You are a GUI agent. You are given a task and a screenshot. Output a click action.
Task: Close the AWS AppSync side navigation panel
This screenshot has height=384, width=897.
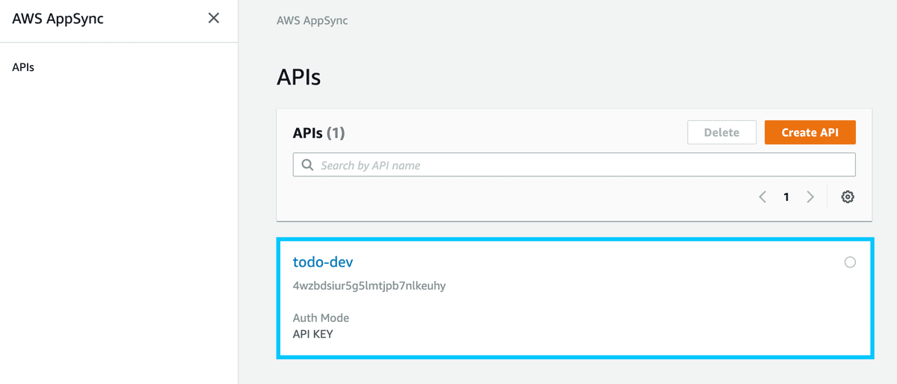(x=214, y=19)
